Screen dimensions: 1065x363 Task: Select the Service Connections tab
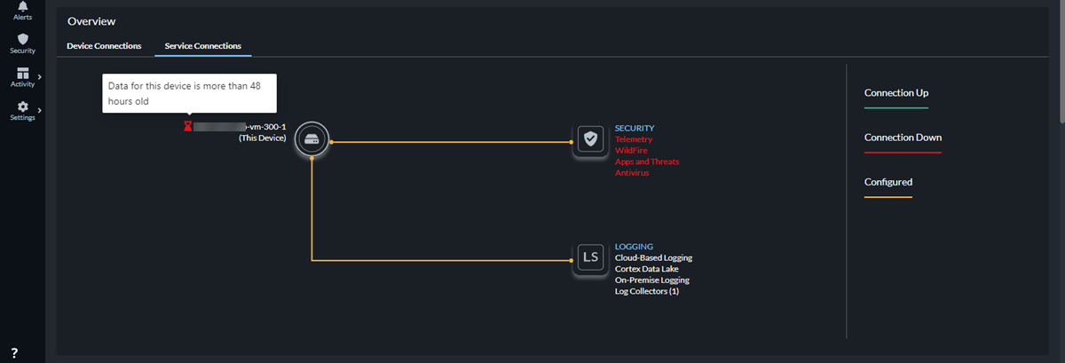click(202, 45)
